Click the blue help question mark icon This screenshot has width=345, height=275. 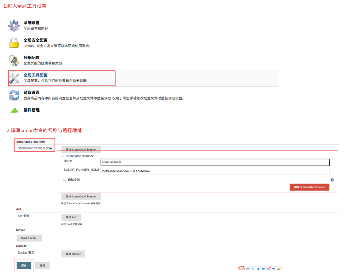coord(332,180)
